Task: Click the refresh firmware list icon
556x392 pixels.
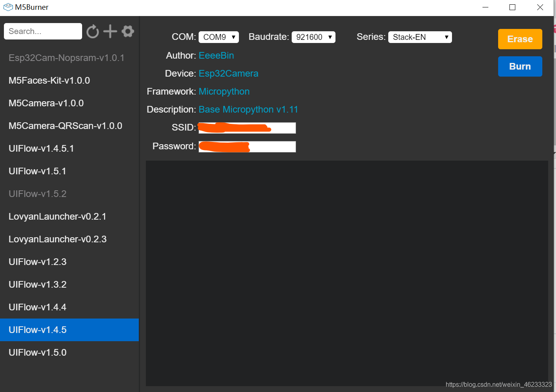Action: [93, 31]
